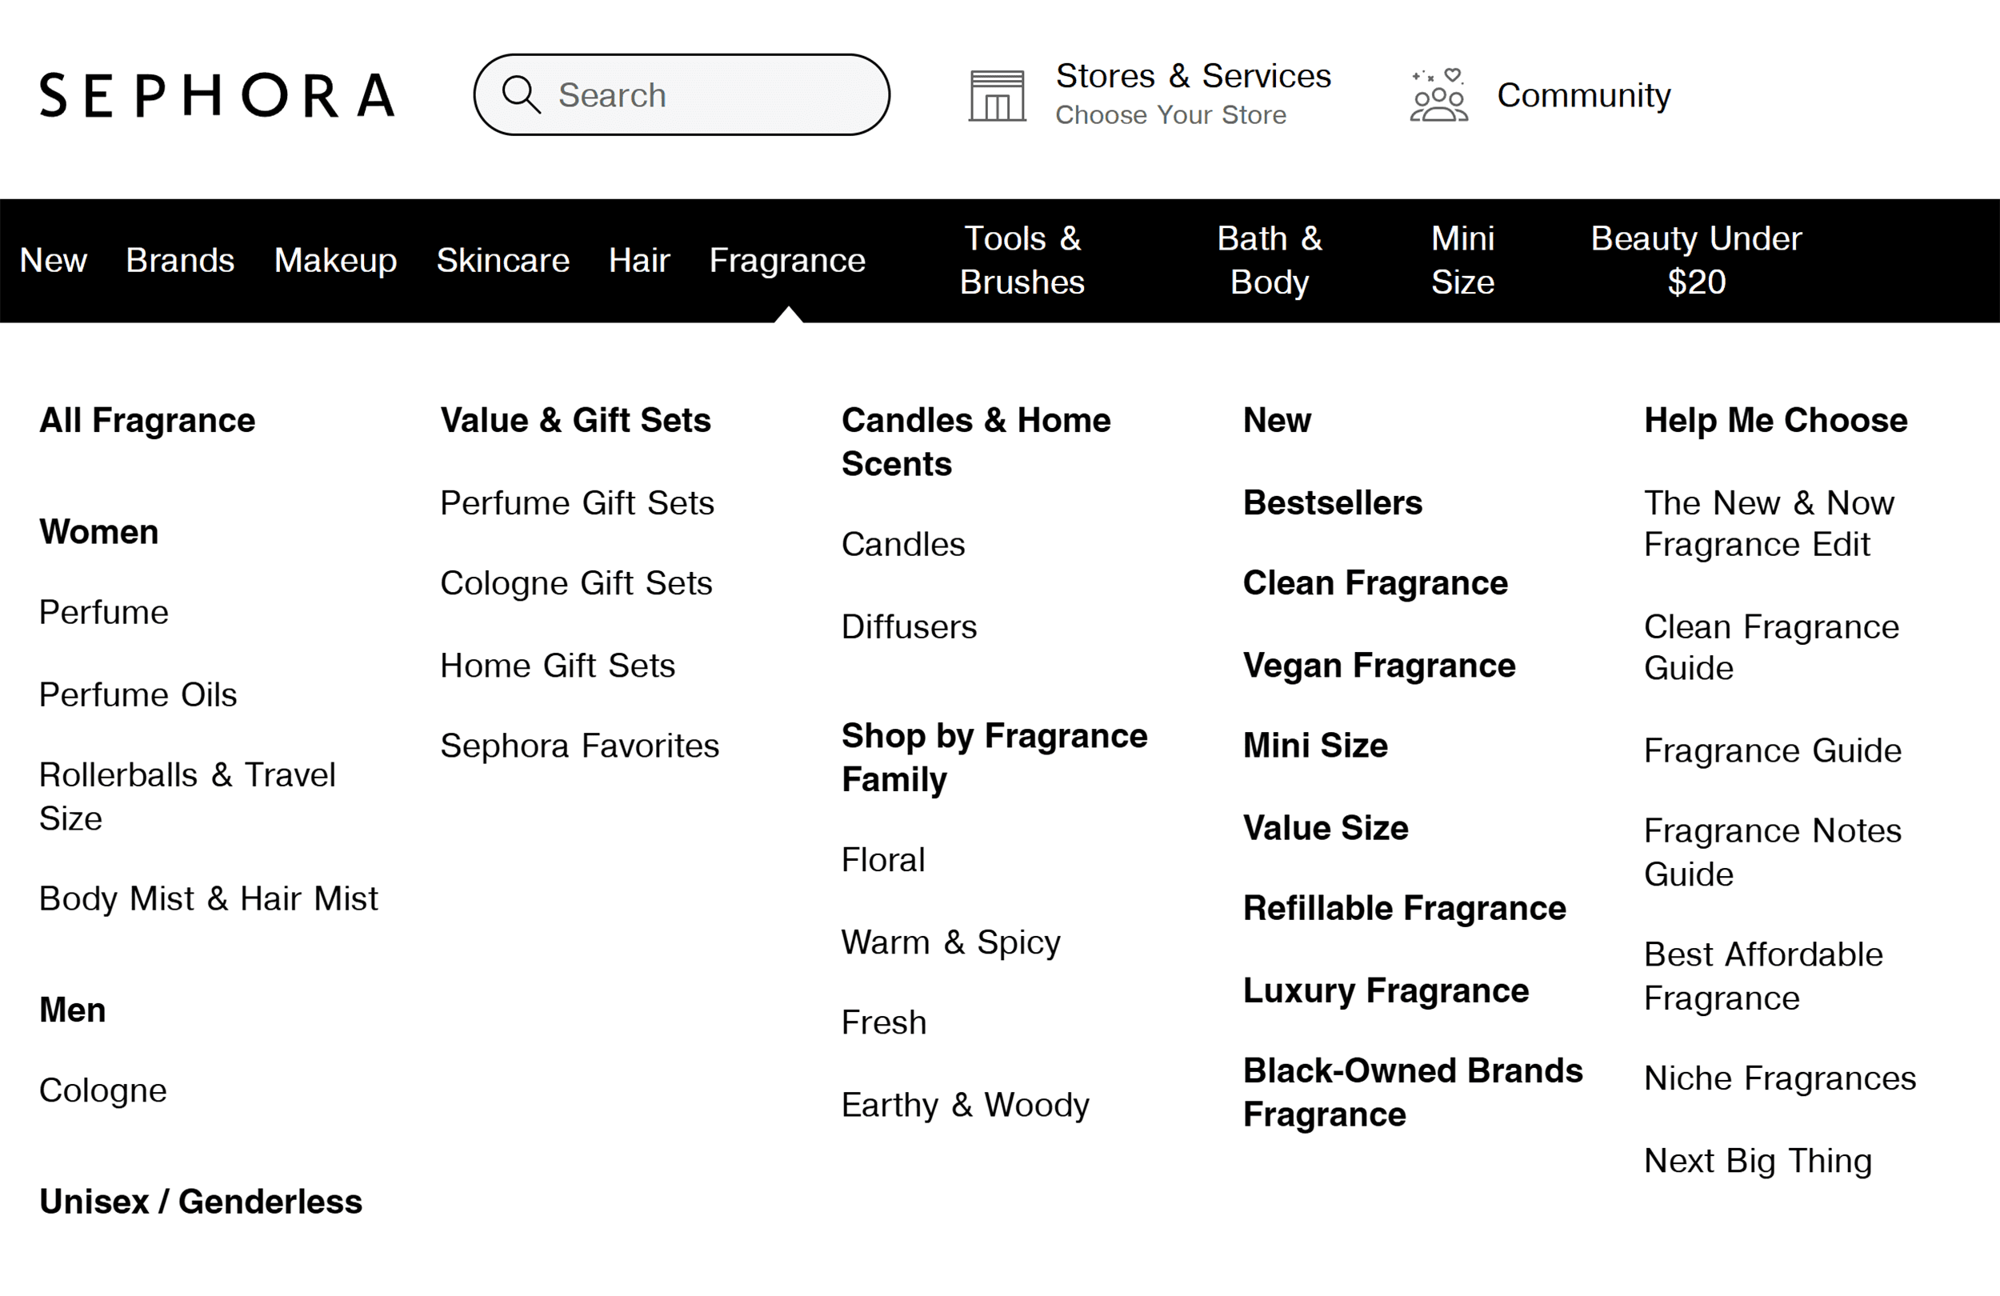Screen dimensions: 2000x1296
Task: Open New in the Fragrance dropdown
Action: click(1278, 420)
